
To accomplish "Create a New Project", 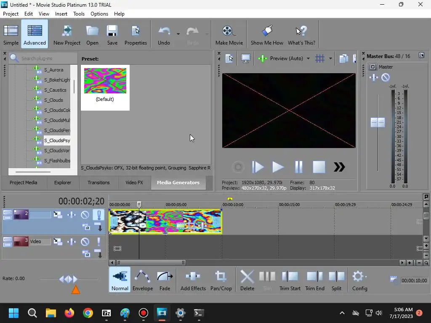I will click(x=67, y=34).
